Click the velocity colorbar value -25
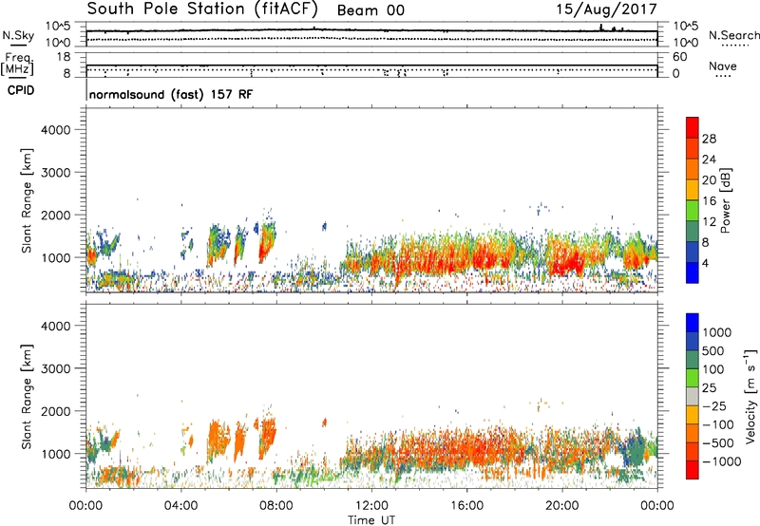The height and width of the screenshot is (526, 760). tap(715, 405)
